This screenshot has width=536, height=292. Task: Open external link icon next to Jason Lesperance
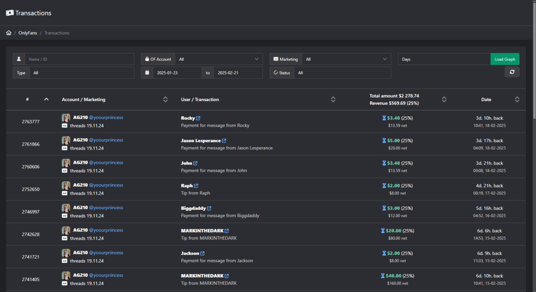[x=224, y=141]
